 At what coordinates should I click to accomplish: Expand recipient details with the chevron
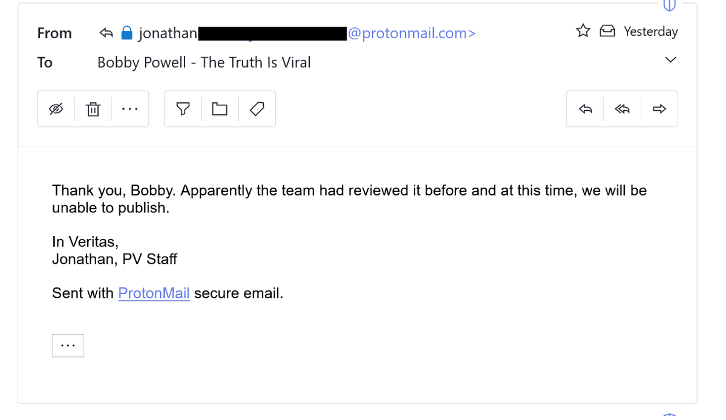670,60
